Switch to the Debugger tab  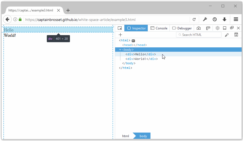(x=182, y=28)
